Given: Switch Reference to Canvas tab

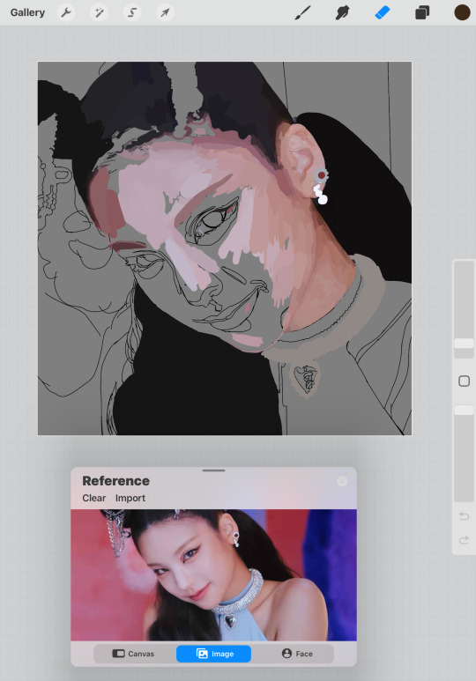Looking at the screenshot, I should (133, 653).
